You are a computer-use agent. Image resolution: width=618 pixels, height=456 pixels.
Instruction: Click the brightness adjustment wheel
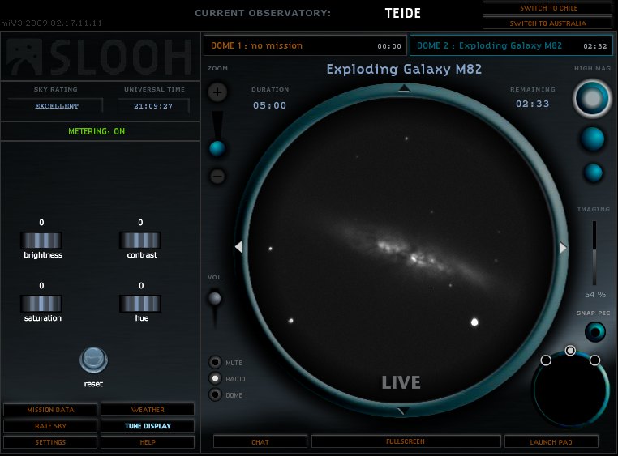[41, 241]
